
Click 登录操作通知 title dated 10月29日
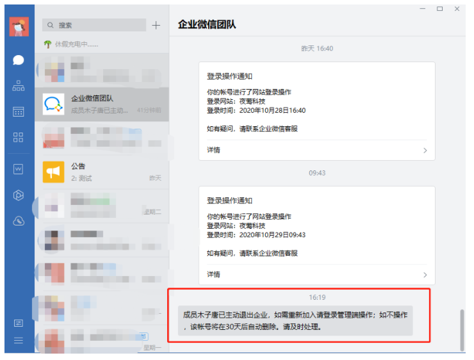229,200
